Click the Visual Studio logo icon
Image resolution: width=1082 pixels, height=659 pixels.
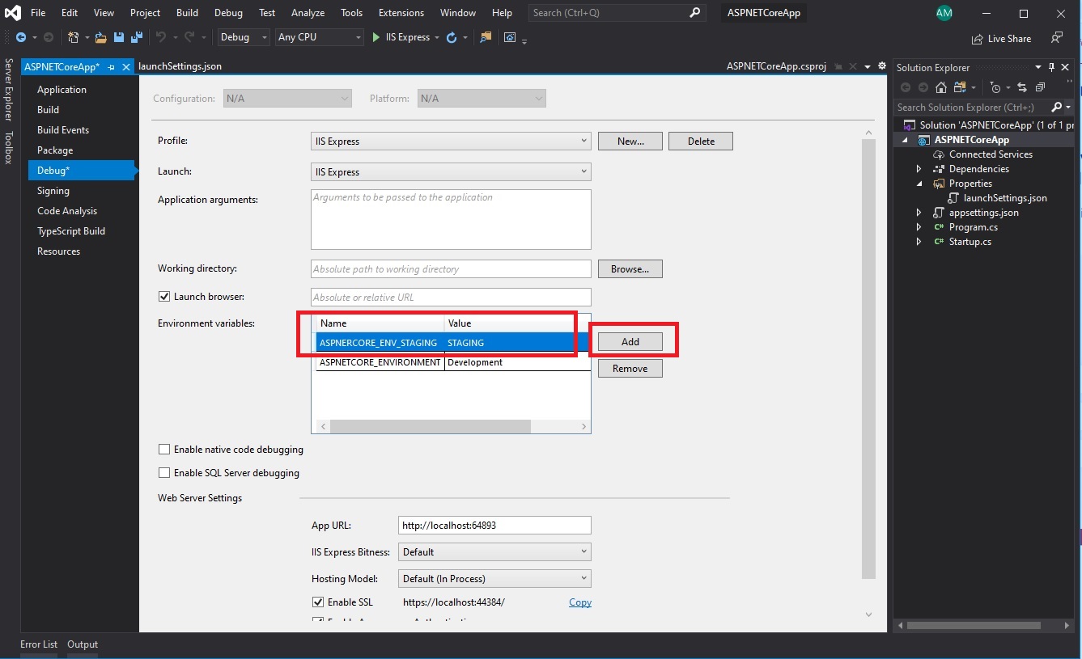(x=13, y=13)
